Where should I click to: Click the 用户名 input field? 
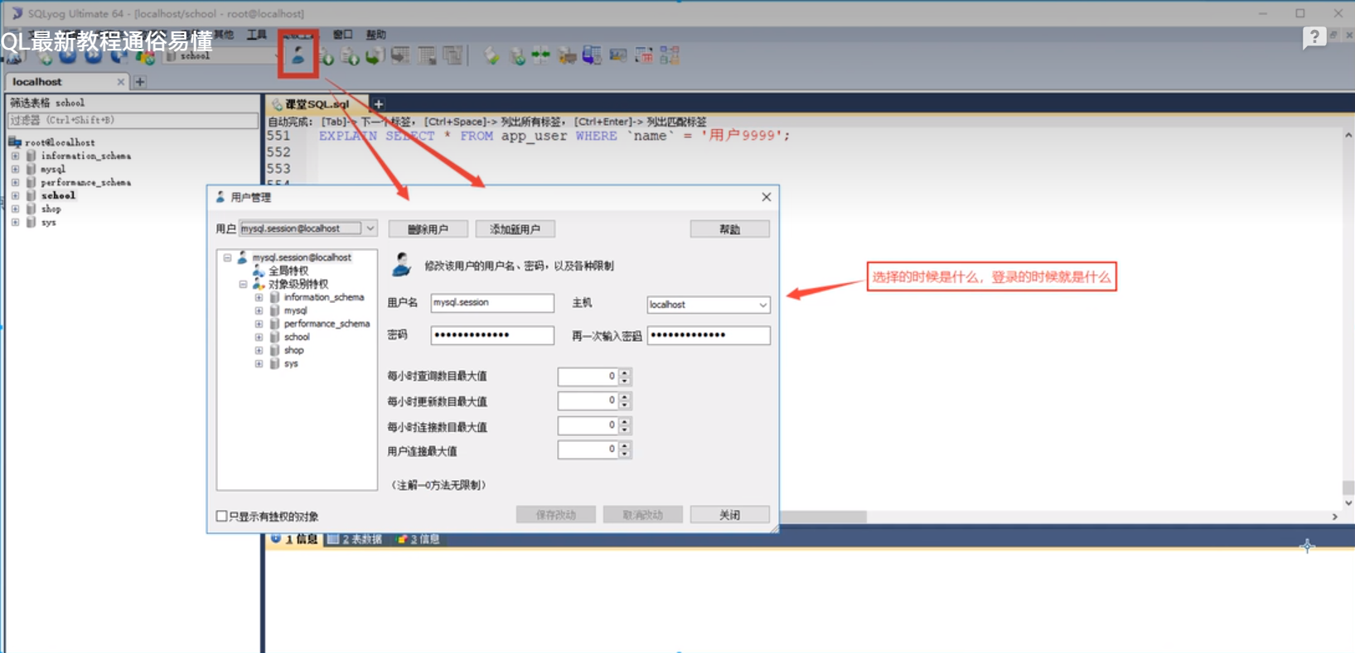[492, 303]
